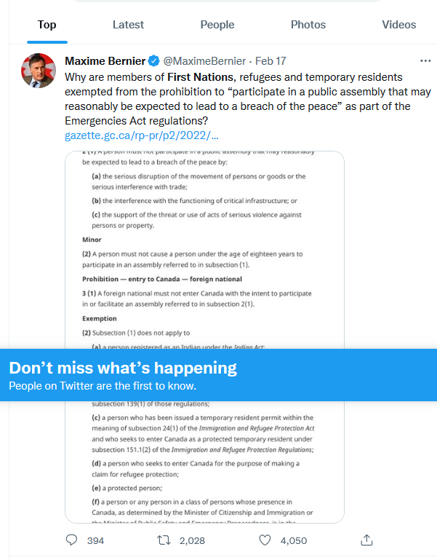This screenshot has width=437, height=560.
Task: Switch to the Latest tab
Action: [128, 25]
